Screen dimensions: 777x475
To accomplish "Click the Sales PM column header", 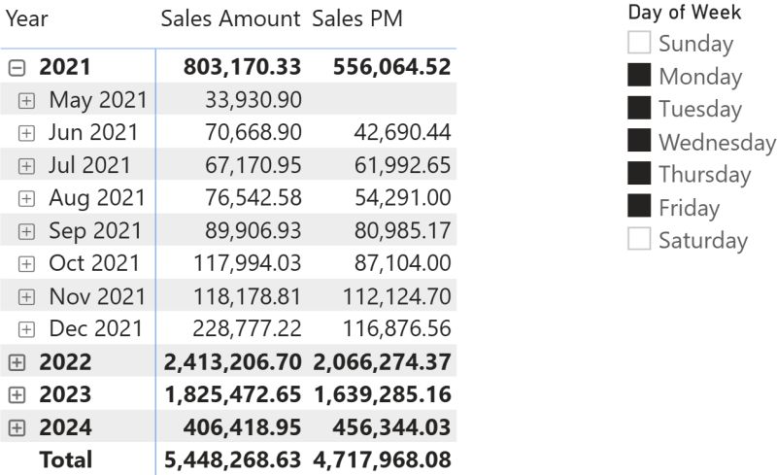I will point(357,18).
